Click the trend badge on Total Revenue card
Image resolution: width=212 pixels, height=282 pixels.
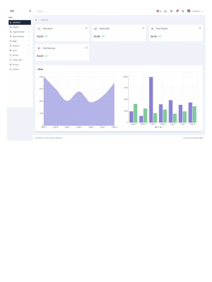tap(46, 56)
